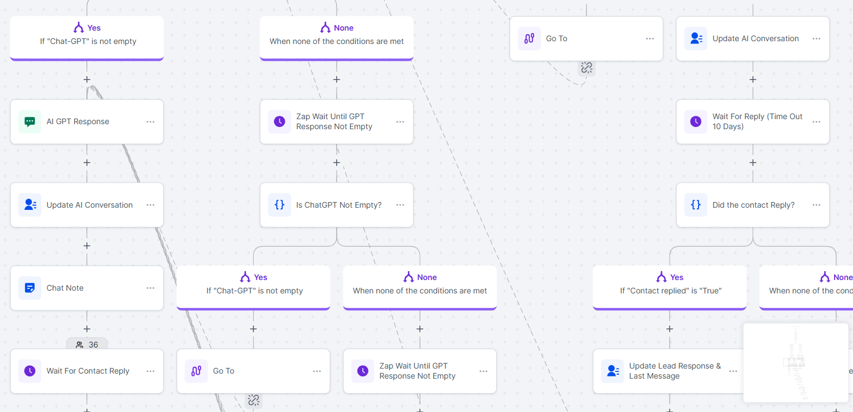Image resolution: width=853 pixels, height=412 pixels.
Task: Open the Did the contact Reply? options menu
Action: coord(816,205)
